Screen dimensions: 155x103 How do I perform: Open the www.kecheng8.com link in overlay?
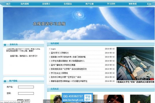point(73,100)
